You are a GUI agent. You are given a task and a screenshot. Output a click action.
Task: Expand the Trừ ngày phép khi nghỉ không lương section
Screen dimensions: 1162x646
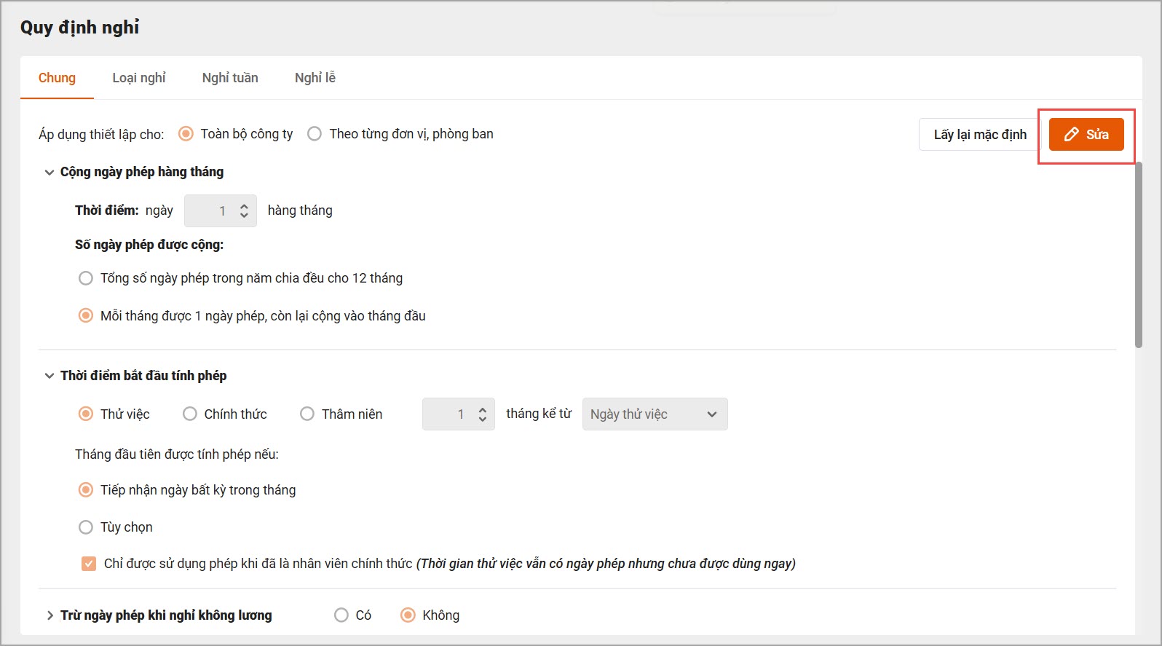[50, 615]
